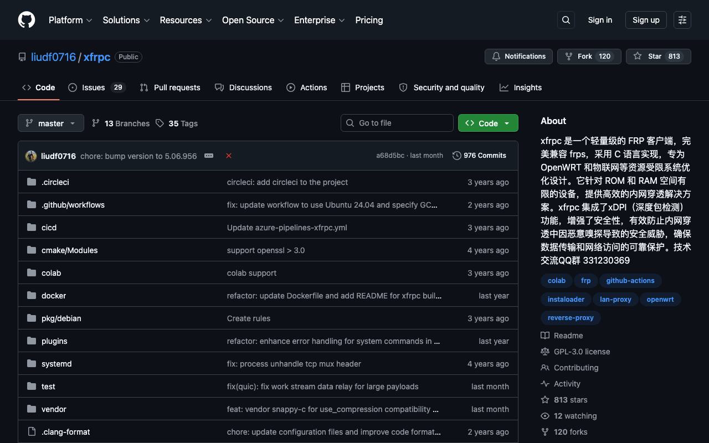Open the a68d5bc commit hash

coord(391,156)
